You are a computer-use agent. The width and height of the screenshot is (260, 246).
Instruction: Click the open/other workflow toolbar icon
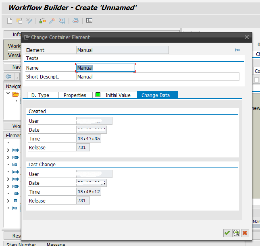coord(19,21)
